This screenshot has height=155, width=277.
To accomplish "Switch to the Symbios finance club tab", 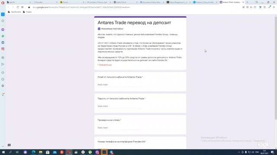I will (x=99, y=2).
